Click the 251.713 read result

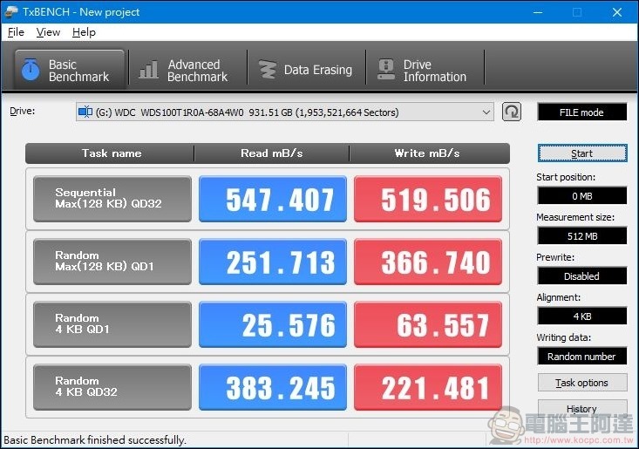pyautogui.click(x=273, y=262)
